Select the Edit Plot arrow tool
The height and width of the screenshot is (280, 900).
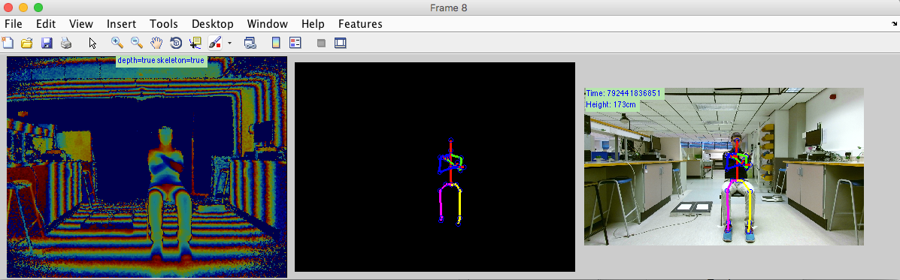(92, 42)
